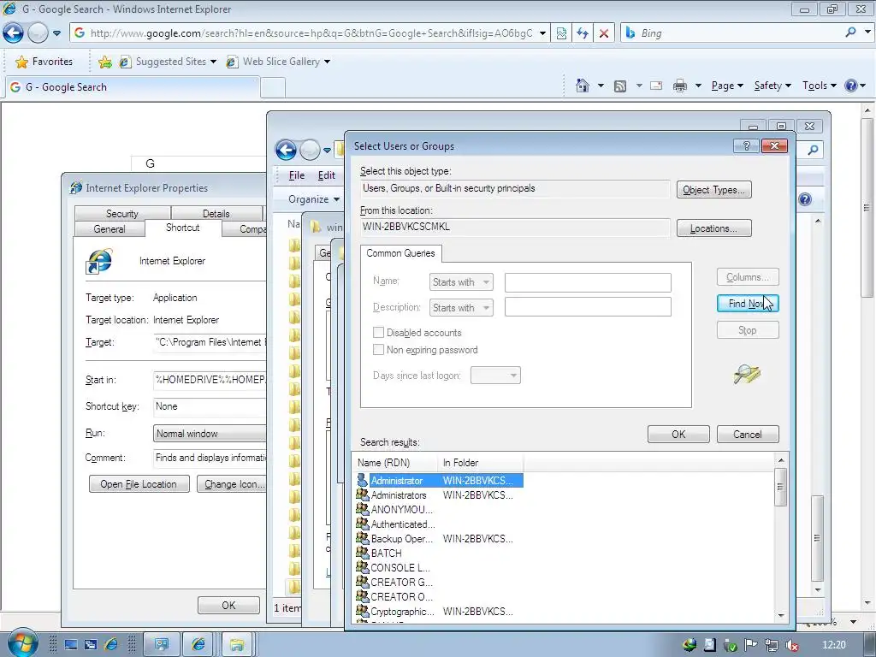
Task: Switch to the Security tab in IE Properties
Action: [121, 213]
